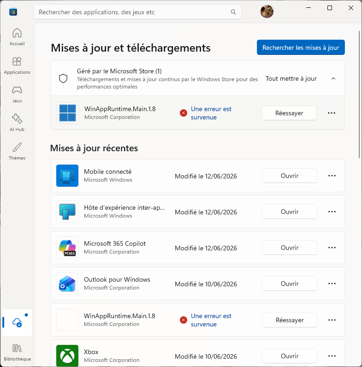This screenshot has width=362, height=367.
Task: Open the user profile avatar
Action: [267, 12]
